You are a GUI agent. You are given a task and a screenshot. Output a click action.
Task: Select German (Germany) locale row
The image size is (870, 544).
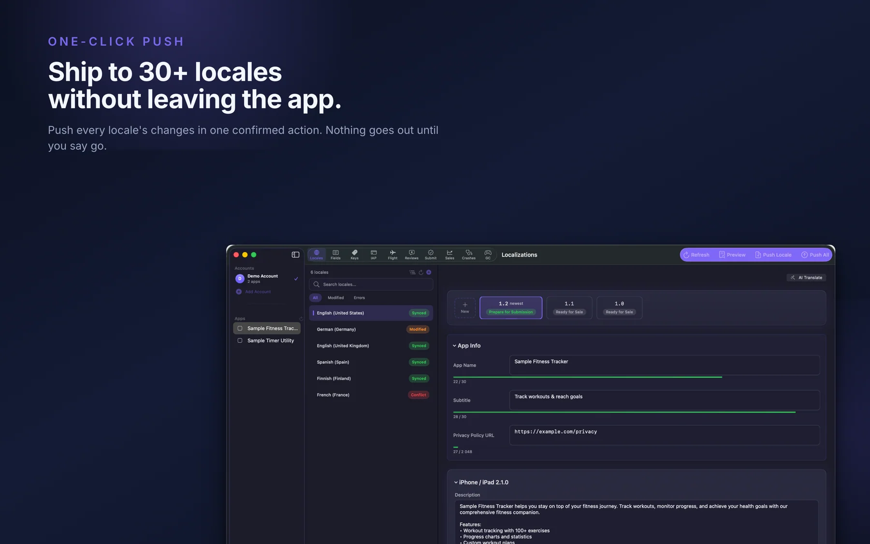[x=371, y=329]
